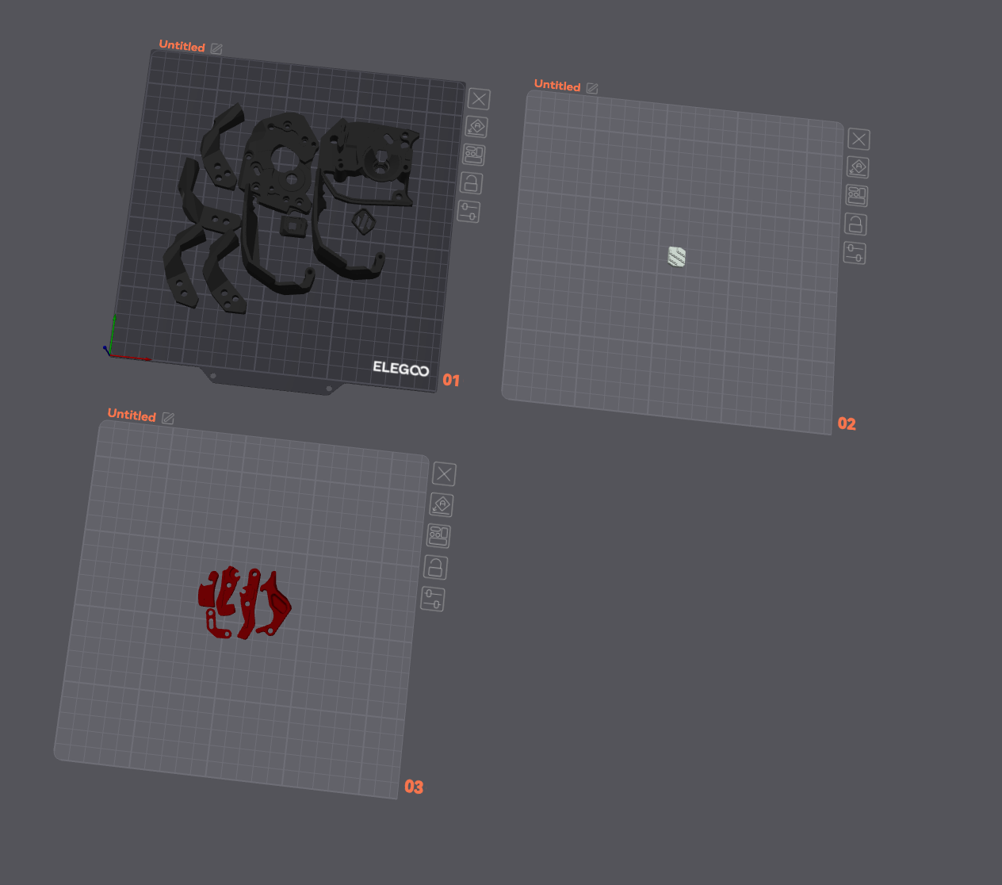Arrange objects on plate 03
Viewport: 1002px width, 885px height.
tap(438, 535)
